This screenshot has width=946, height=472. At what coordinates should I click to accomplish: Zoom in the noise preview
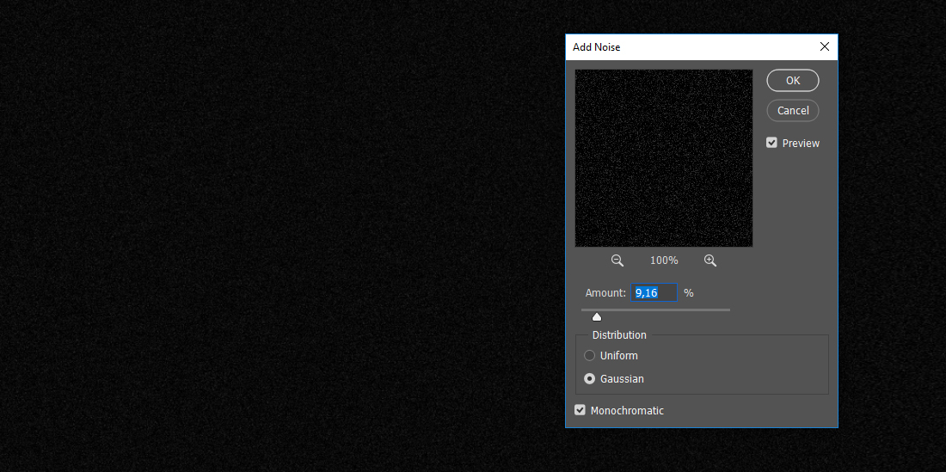pyautogui.click(x=710, y=261)
